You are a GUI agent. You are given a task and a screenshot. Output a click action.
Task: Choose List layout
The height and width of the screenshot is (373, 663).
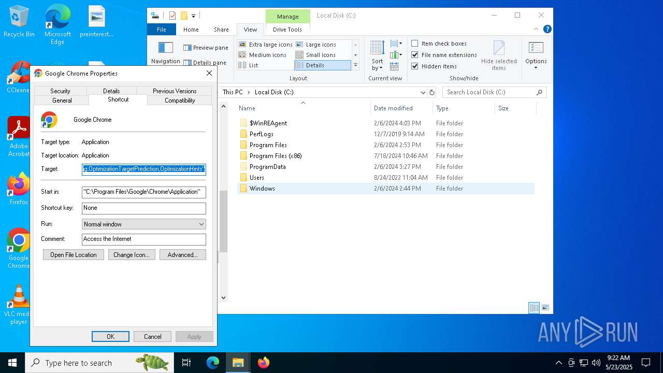pyautogui.click(x=248, y=65)
